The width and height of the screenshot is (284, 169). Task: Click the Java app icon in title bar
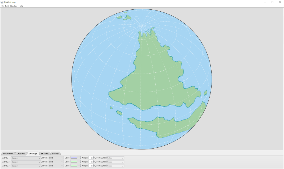[2, 2]
